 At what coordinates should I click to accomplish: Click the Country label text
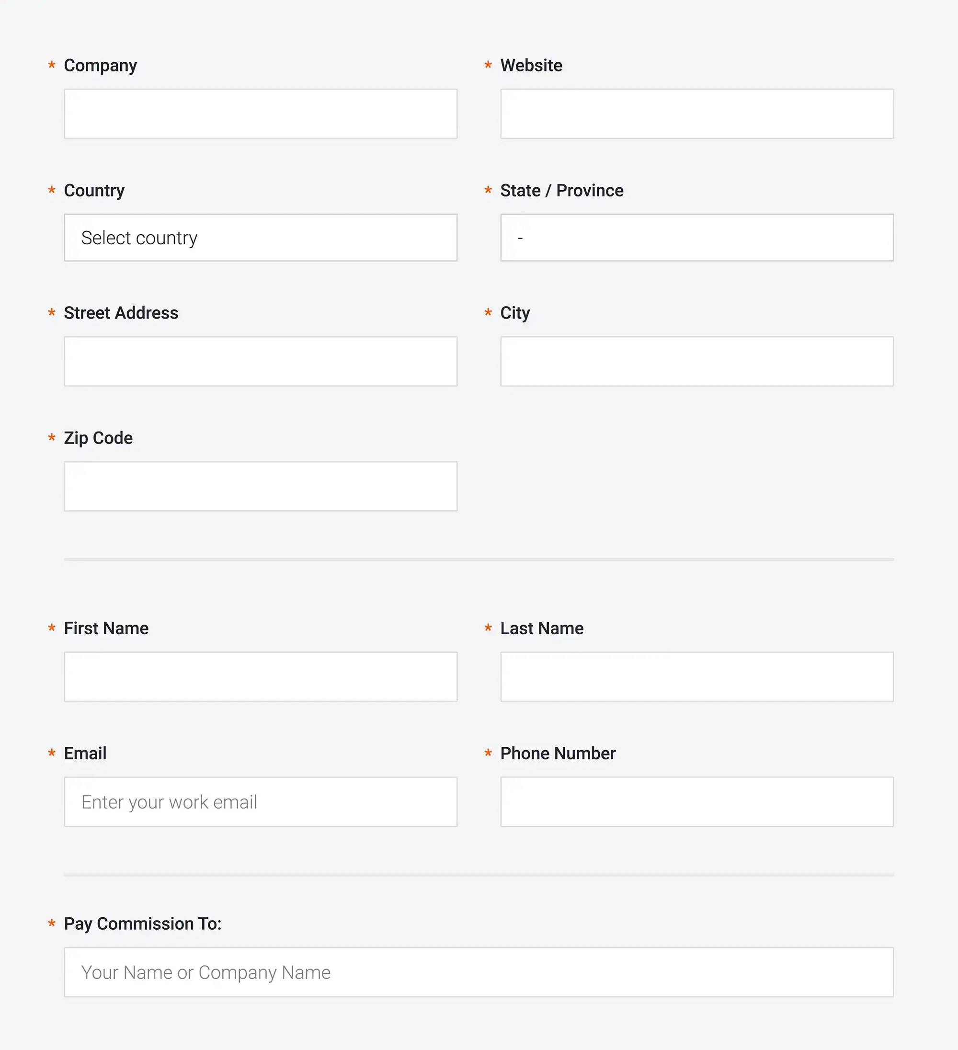pyautogui.click(x=94, y=191)
